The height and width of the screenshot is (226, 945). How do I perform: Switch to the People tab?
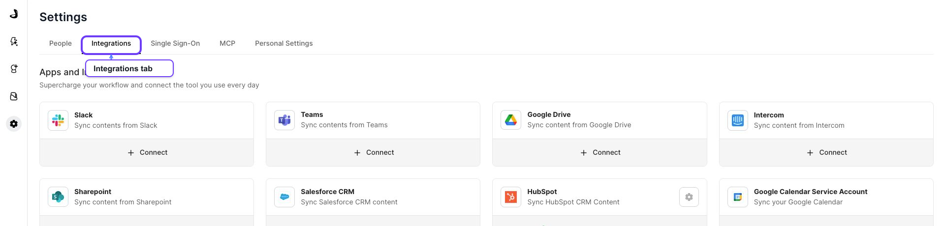click(61, 43)
